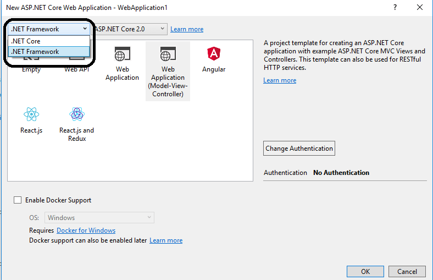Open the Docker for Windows link
The height and width of the screenshot is (280, 433).
tap(86, 230)
